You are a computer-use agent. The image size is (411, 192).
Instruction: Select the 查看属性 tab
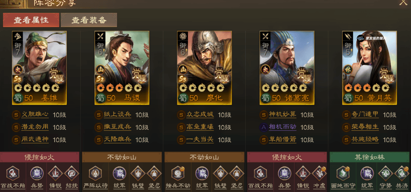click(x=31, y=20)
